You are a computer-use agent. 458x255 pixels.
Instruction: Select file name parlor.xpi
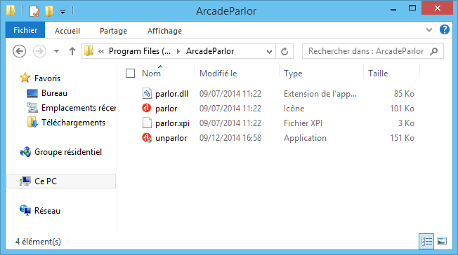(172, 123)
